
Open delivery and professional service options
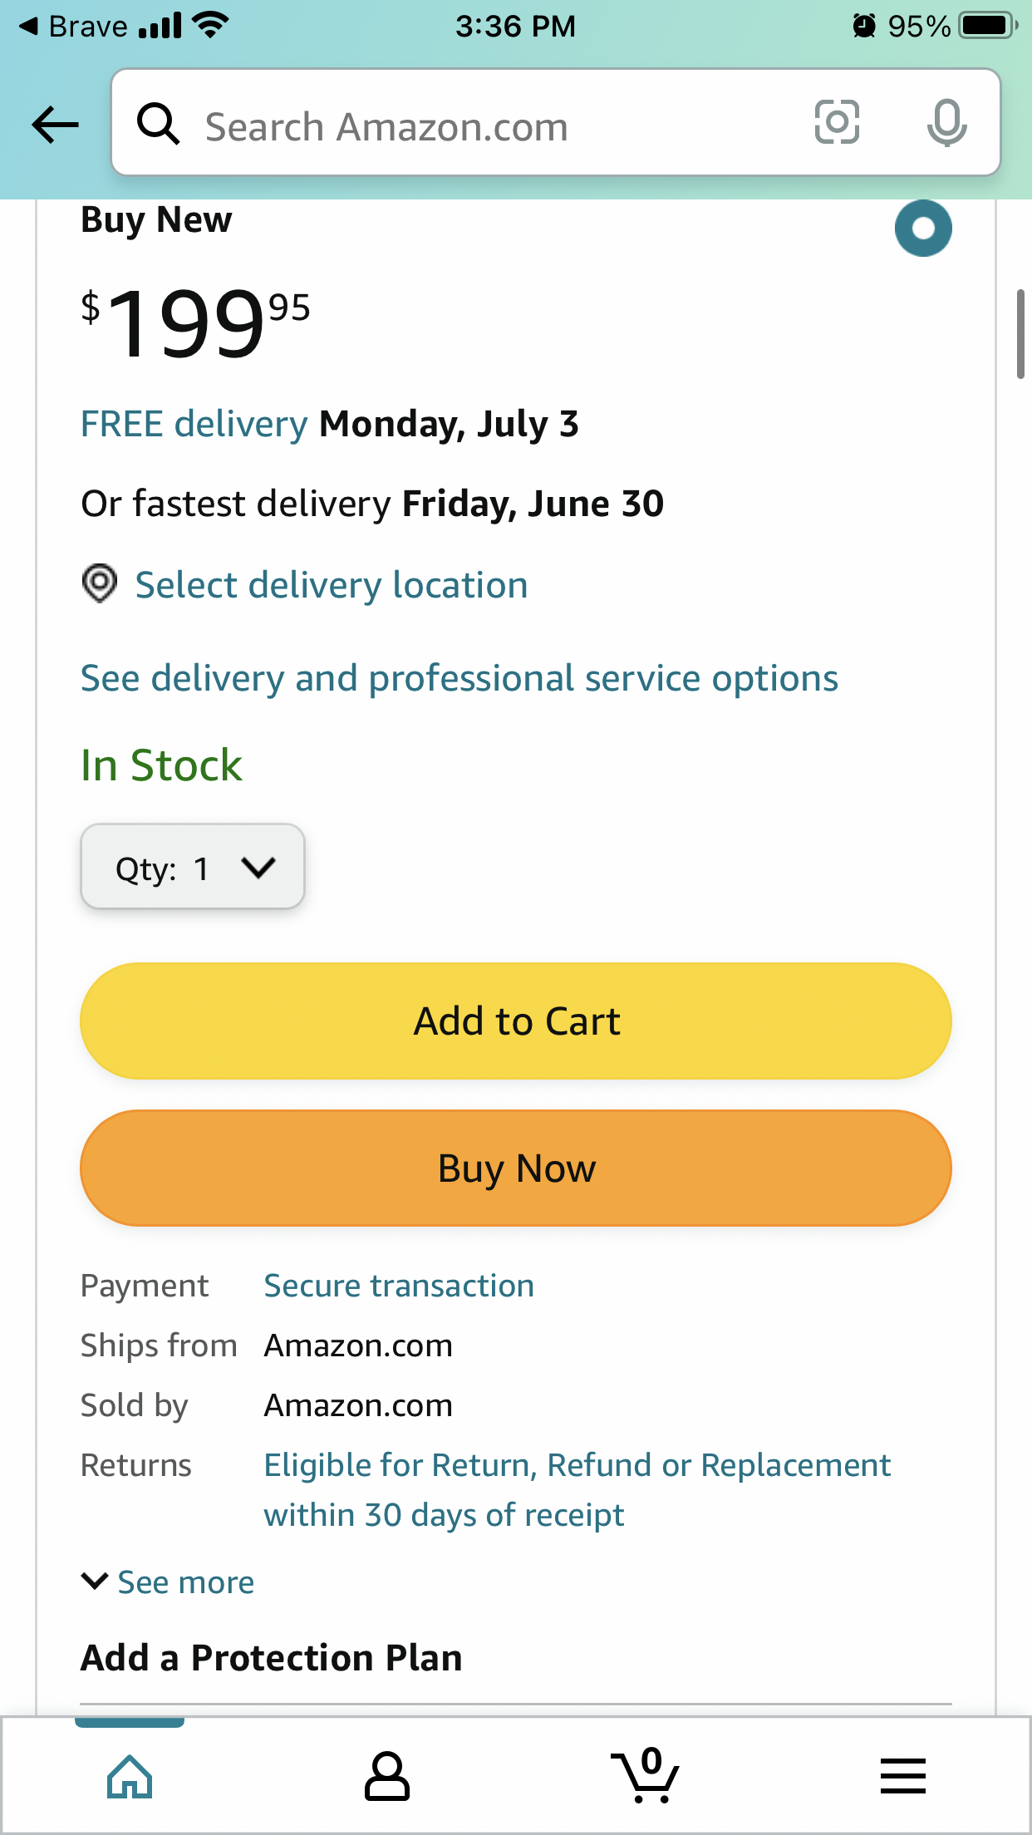pos(459,678)
